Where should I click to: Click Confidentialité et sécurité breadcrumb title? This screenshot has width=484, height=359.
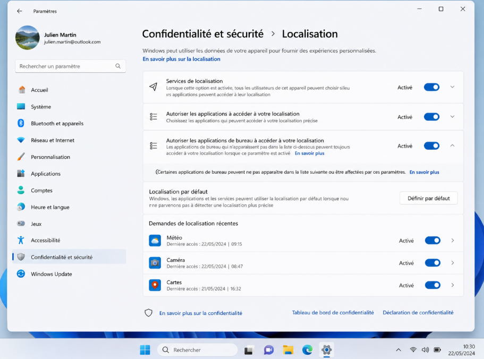click(203, 33)
